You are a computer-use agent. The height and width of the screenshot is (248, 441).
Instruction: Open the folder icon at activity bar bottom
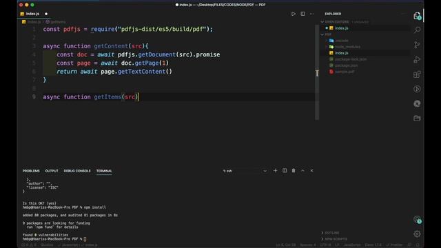coord(417,118)
